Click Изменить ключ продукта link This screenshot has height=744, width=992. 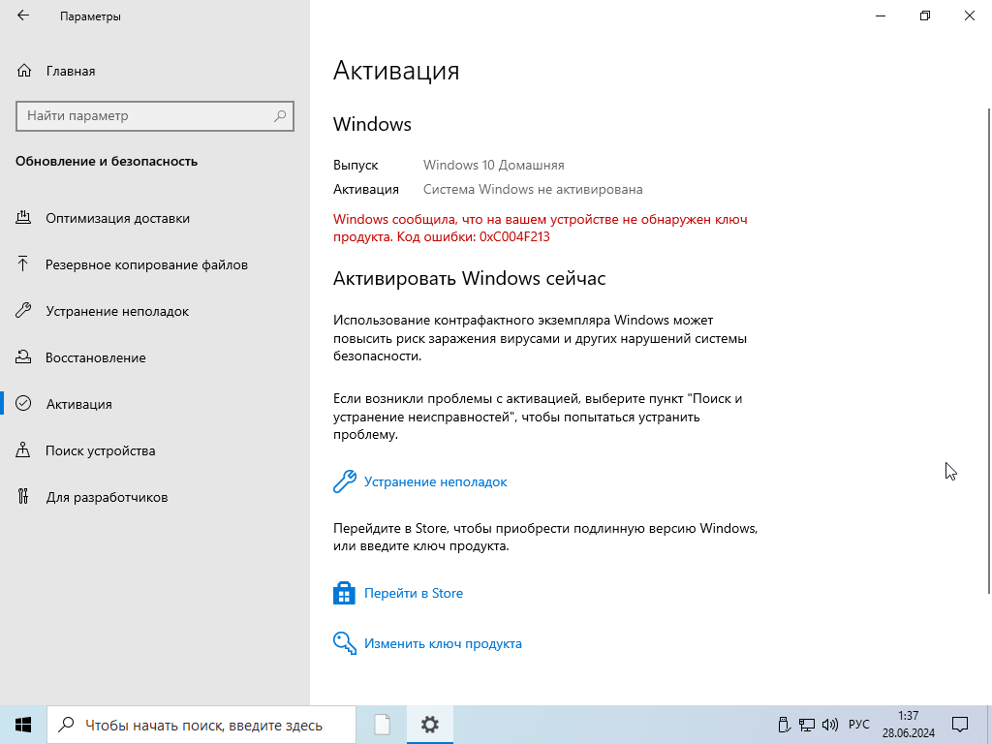coord(443,643)
